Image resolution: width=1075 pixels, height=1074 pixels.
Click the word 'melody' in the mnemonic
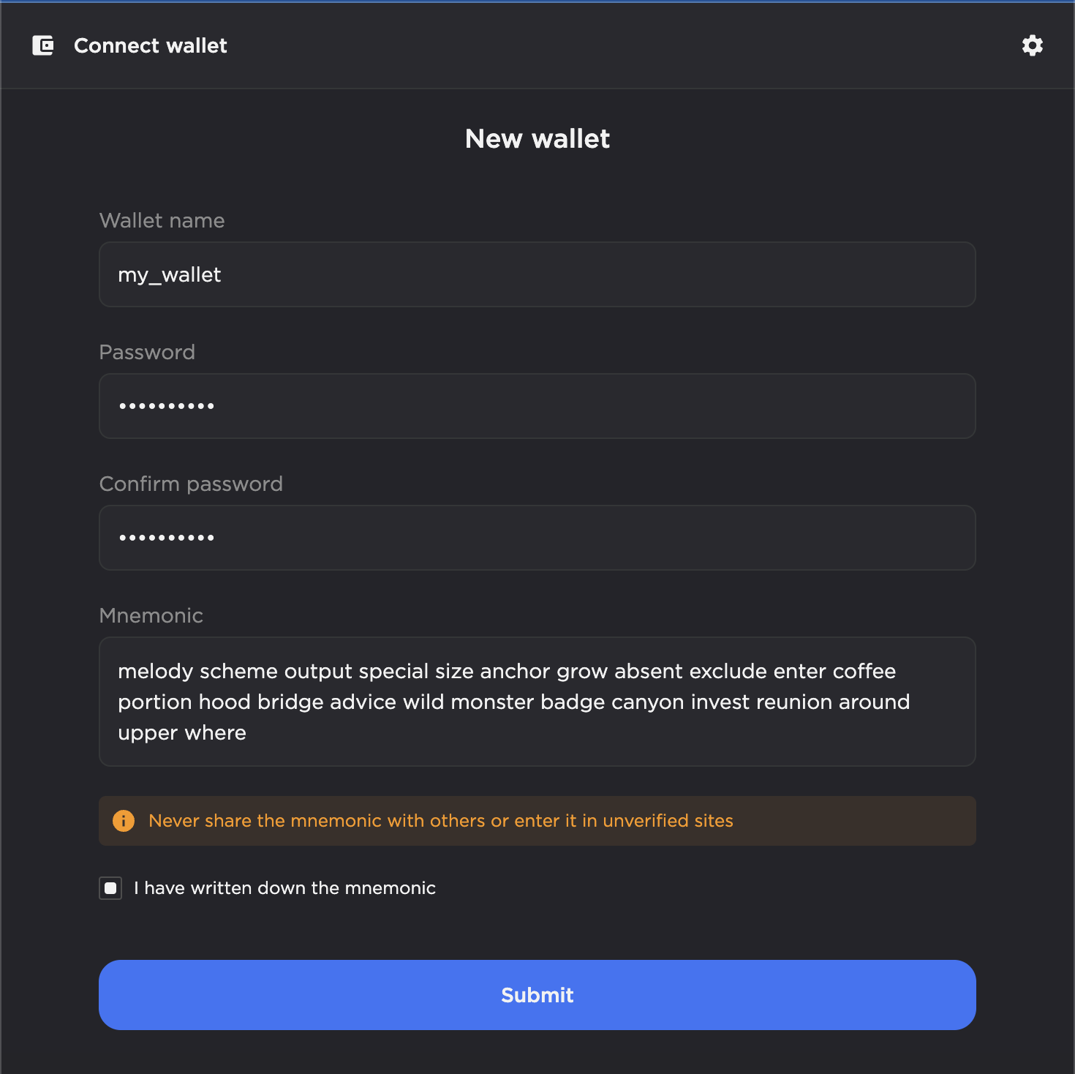click(156, 672)
